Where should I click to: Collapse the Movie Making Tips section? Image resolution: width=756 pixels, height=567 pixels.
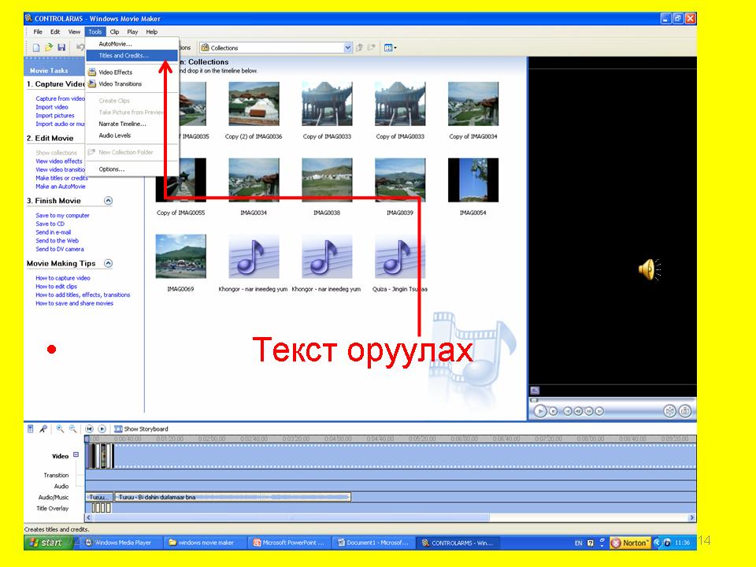click(x=109, y=264)
